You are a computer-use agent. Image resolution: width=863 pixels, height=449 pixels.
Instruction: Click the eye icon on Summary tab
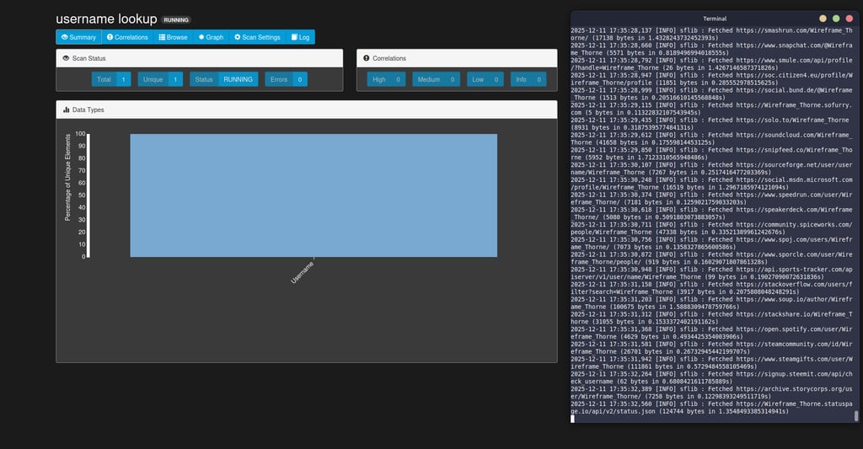click(x=64, y=37)
